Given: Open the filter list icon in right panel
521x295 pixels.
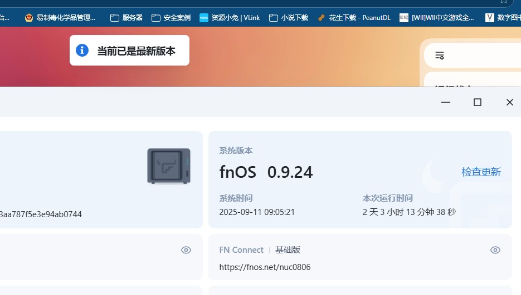Looking at the screenshot, I should point(440,56).
